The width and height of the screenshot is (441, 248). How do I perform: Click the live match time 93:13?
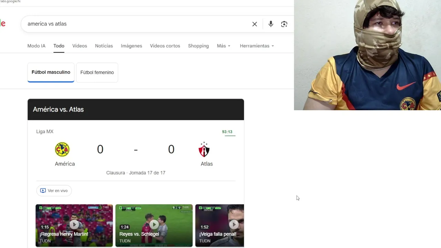(227, 132)
